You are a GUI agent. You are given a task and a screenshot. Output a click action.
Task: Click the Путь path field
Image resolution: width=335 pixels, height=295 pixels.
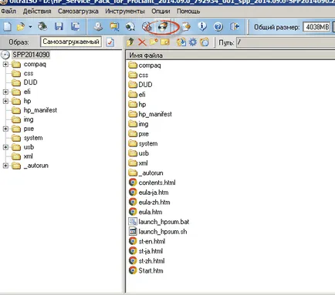pyautogui.click(x=286, y=42)
